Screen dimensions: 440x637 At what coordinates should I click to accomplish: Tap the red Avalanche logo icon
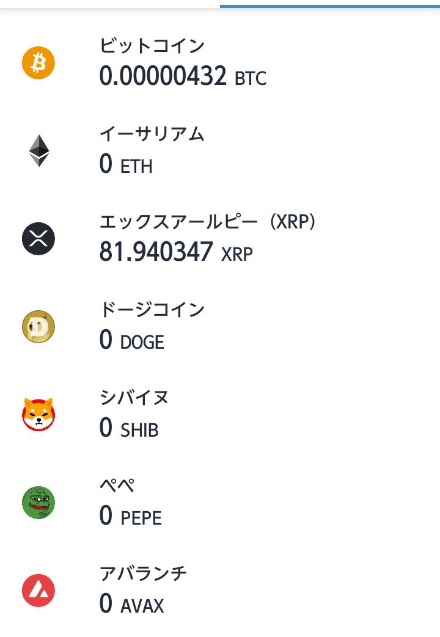pos(38,591)
